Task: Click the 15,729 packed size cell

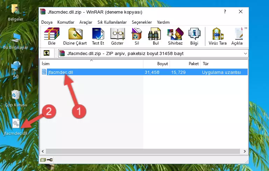Action: pos(178,72)
